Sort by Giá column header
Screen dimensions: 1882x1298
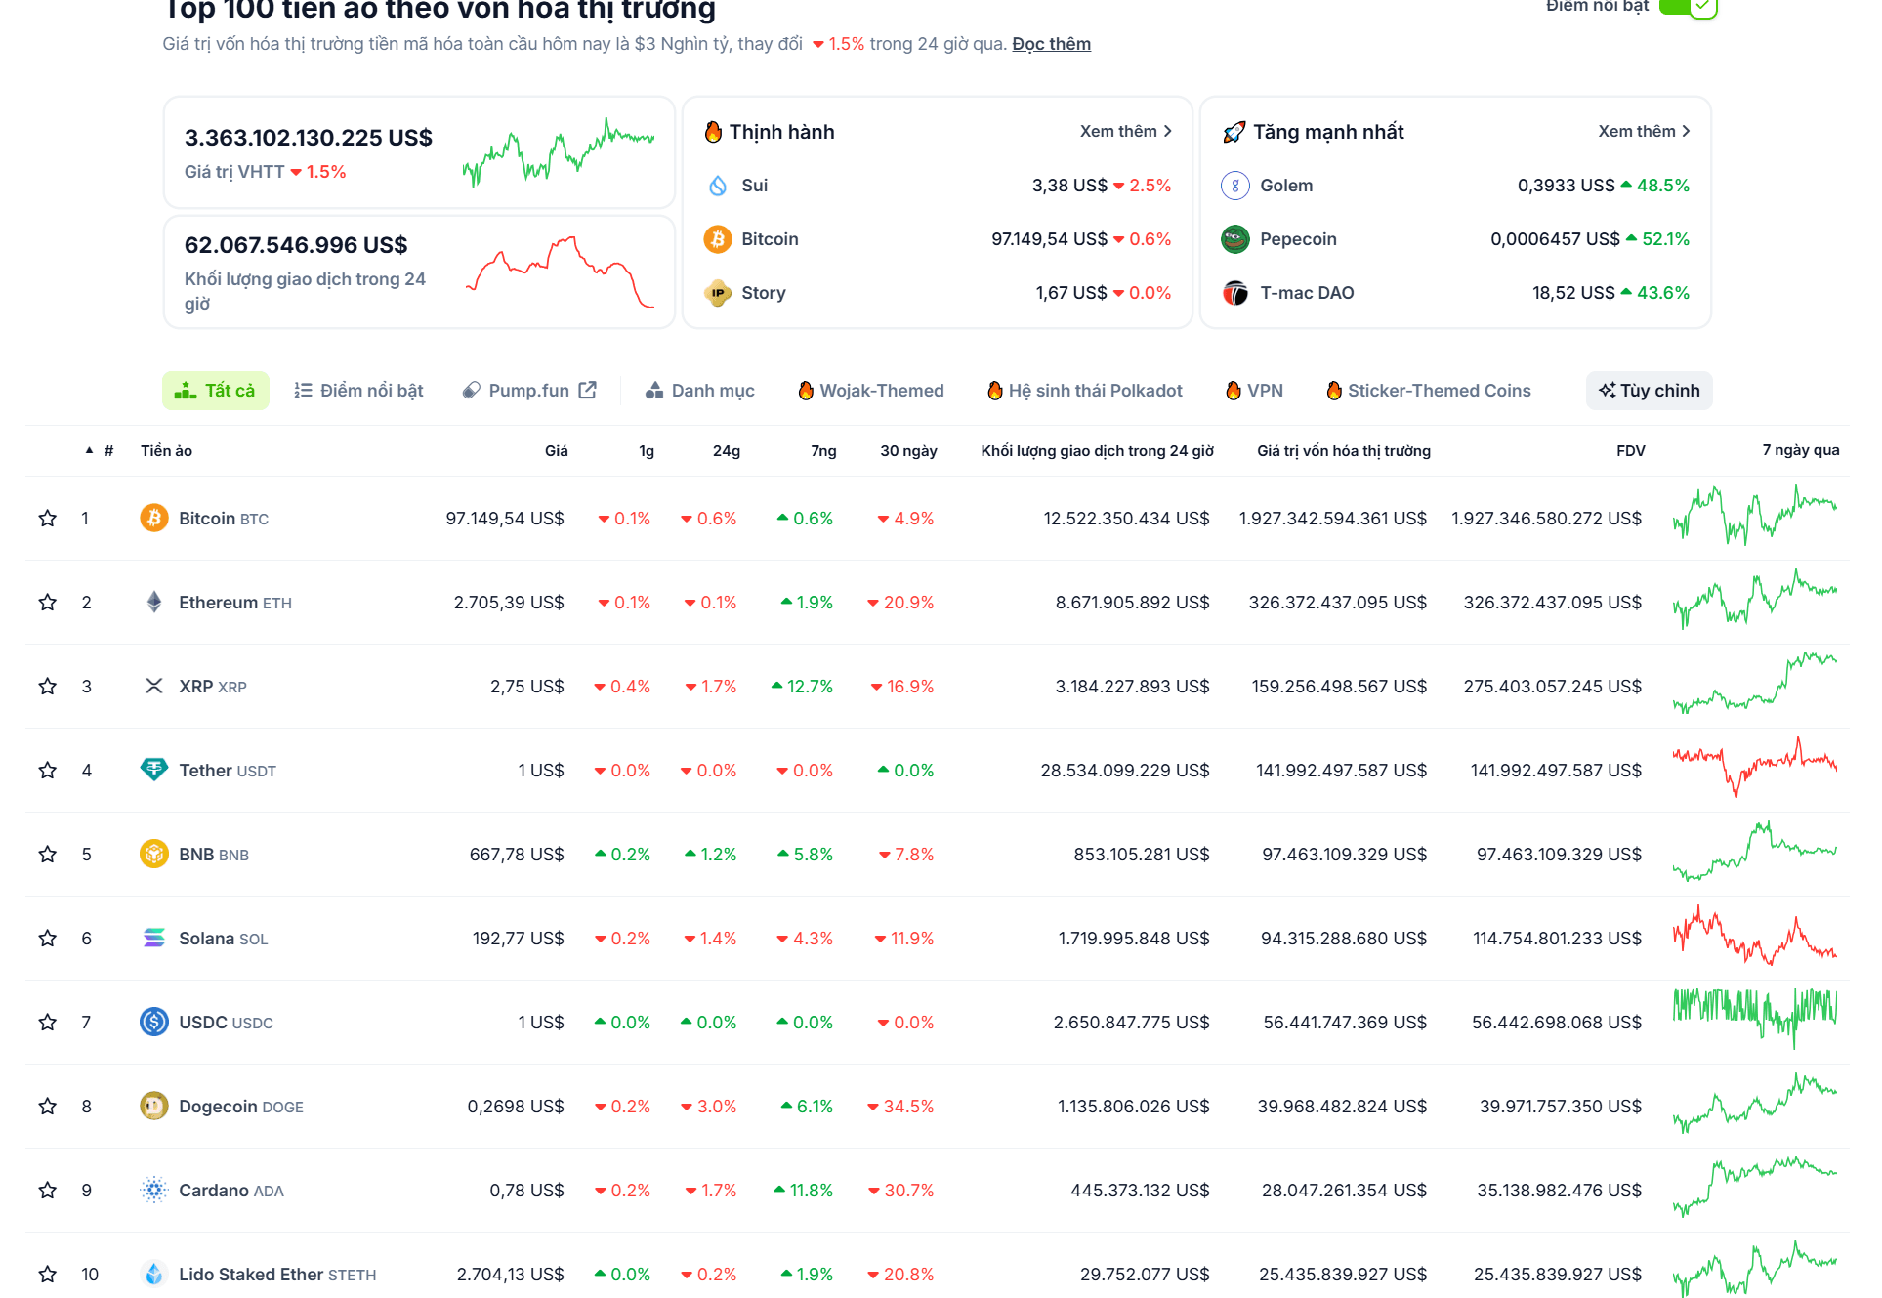(x=557, y=451)
